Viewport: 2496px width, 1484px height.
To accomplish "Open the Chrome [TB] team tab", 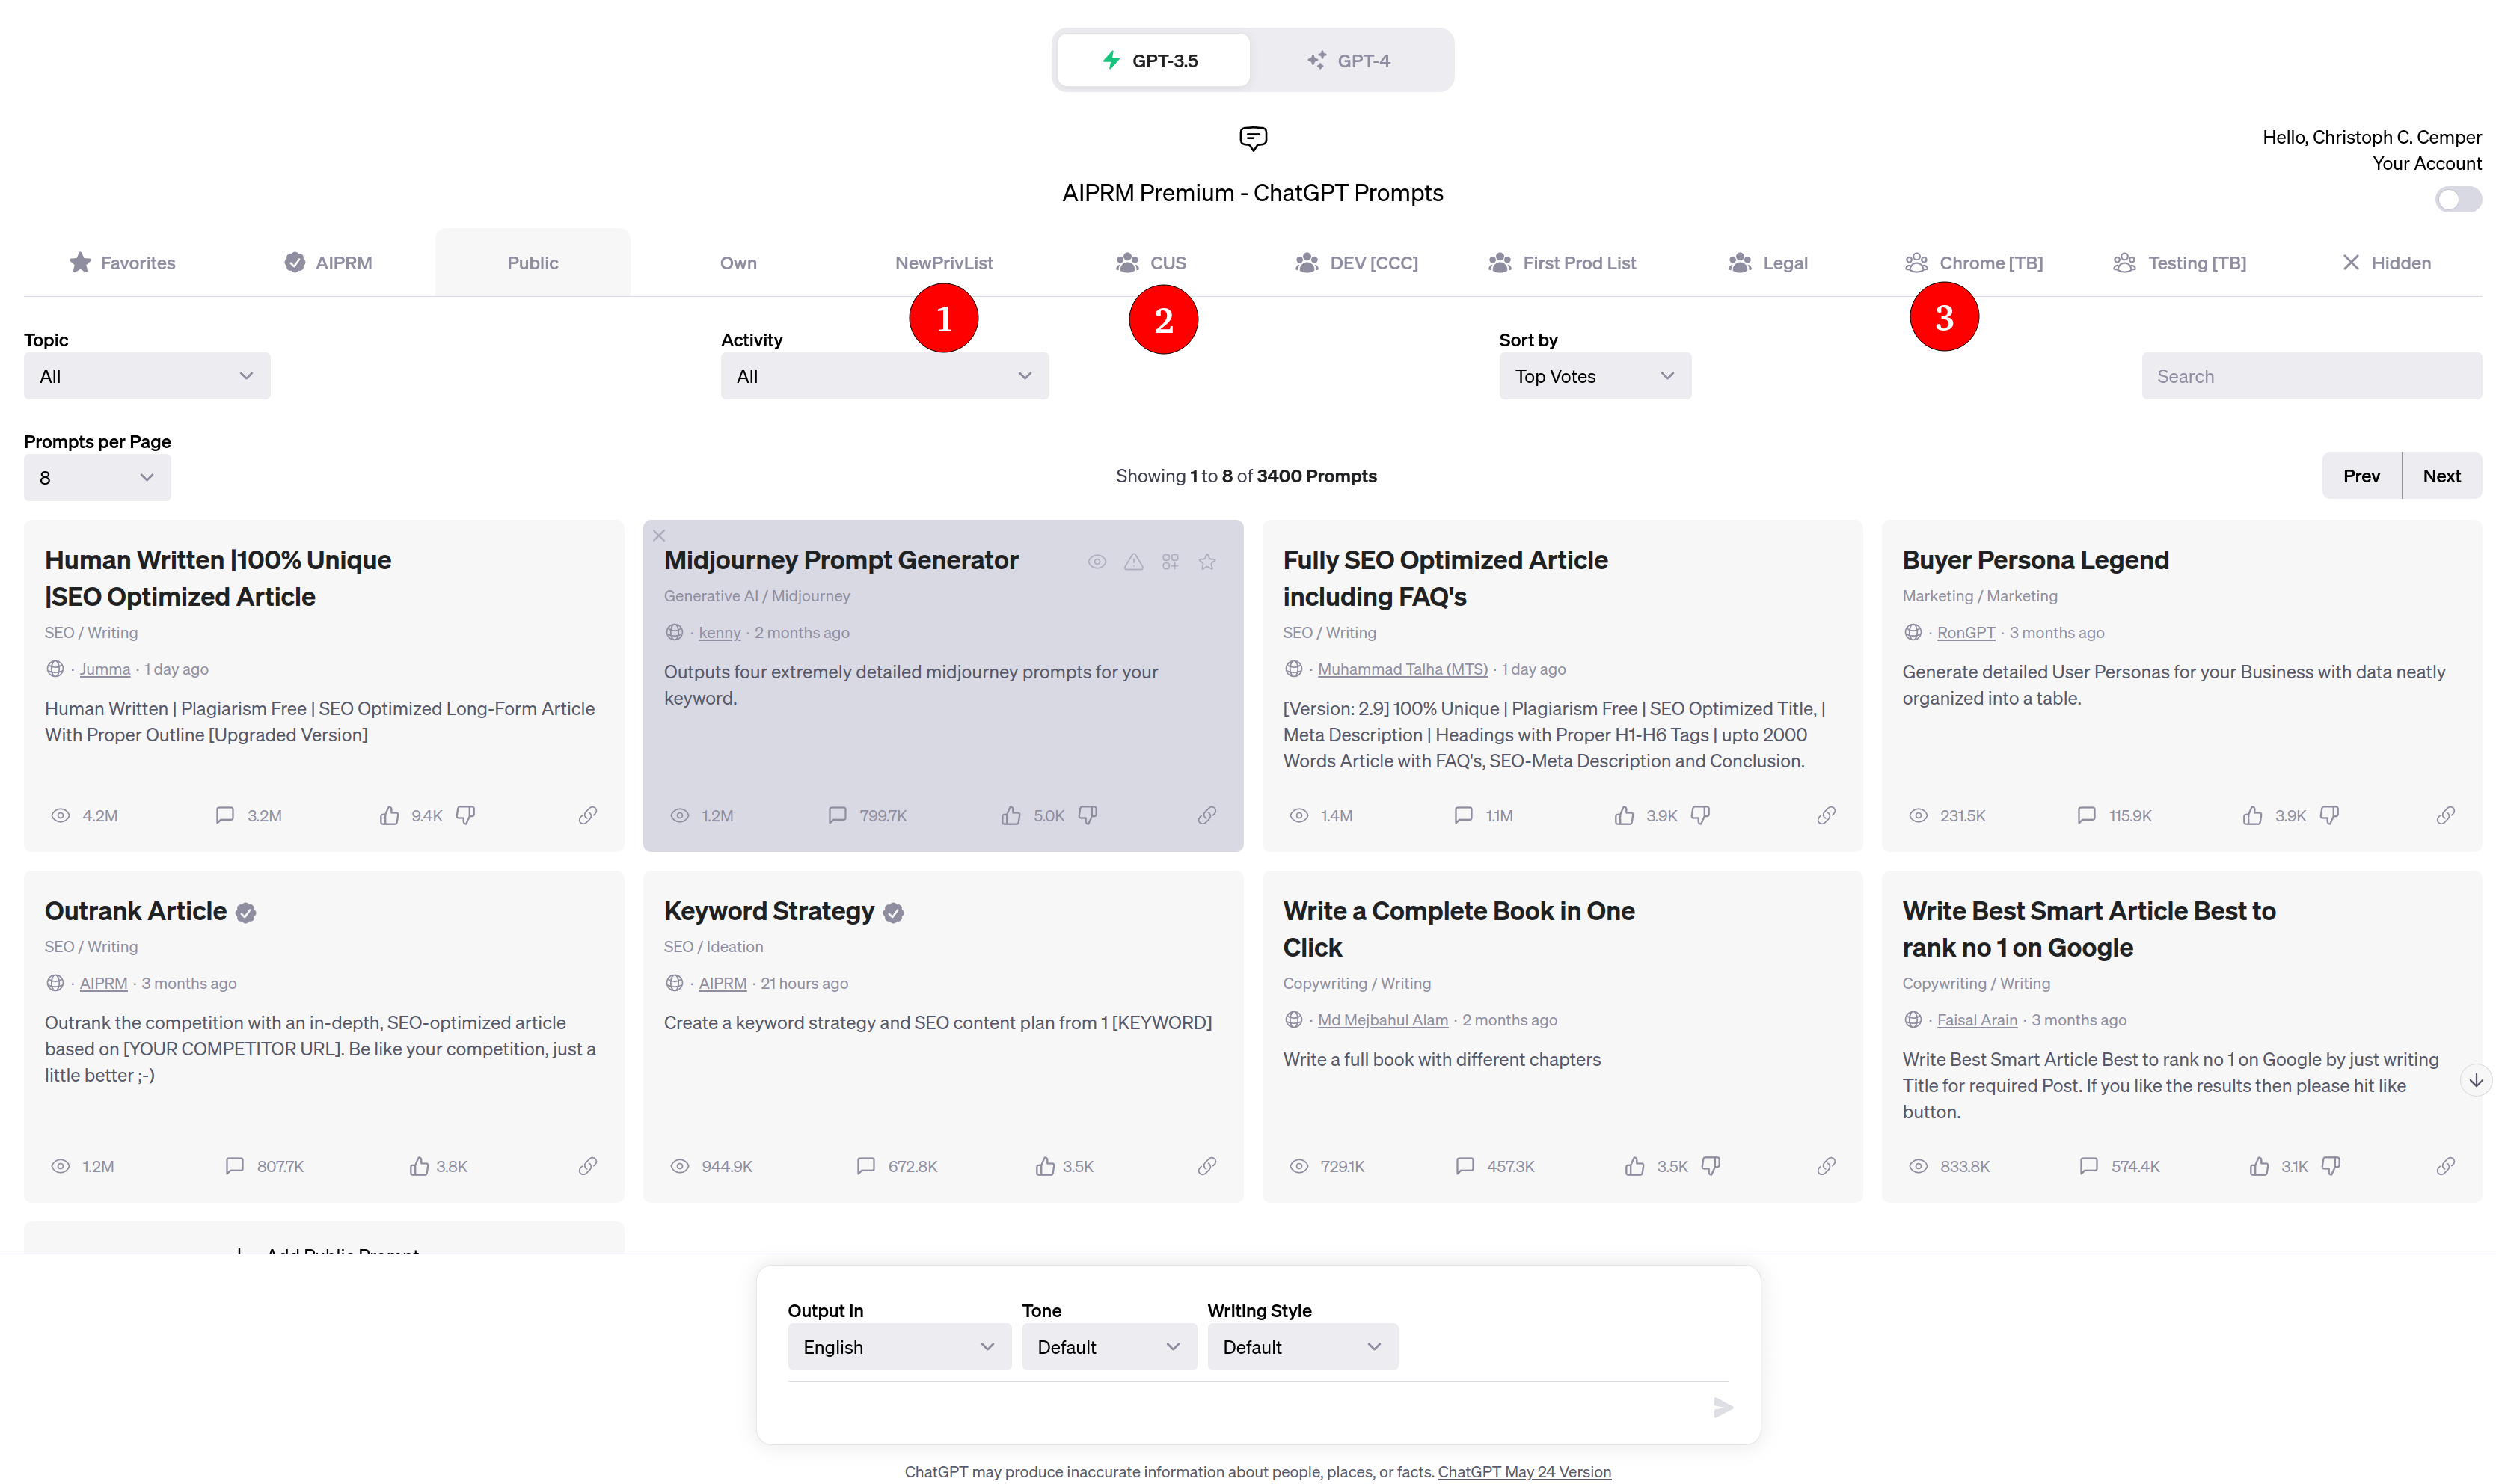I will [1974, 263].
